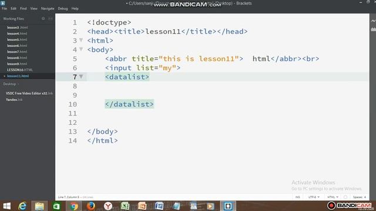Click the Brackets app icon in title bar
This screenshot has height=211, width=376.
point(2,3)
